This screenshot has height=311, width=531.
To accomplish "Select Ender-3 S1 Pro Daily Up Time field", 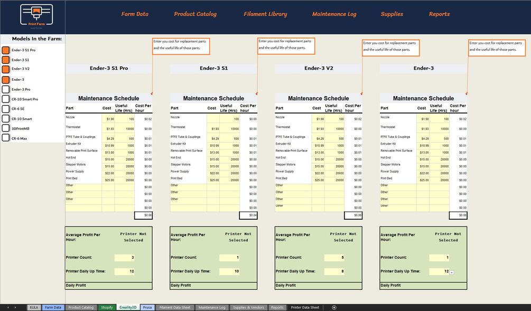I will (x=125, y=271).
